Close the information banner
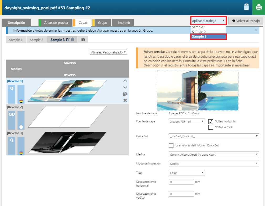The image size is (265, 206). (256, 30)
